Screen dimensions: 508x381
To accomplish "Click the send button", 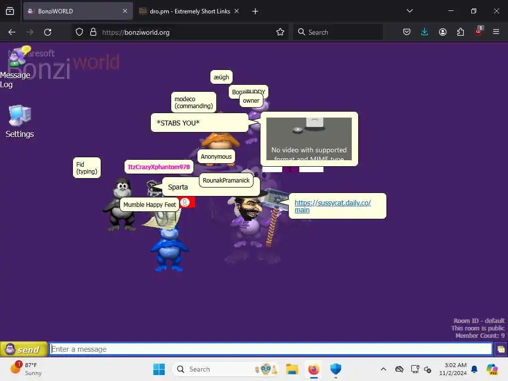I will 24,349.
